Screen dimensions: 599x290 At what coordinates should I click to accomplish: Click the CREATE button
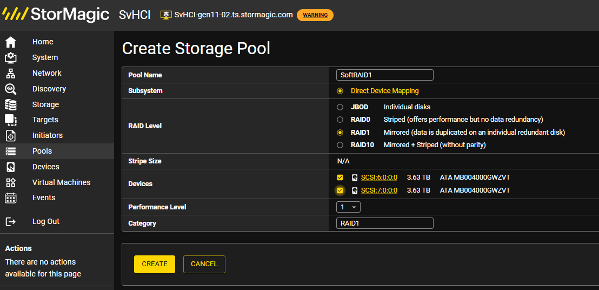tap(154, 264)
